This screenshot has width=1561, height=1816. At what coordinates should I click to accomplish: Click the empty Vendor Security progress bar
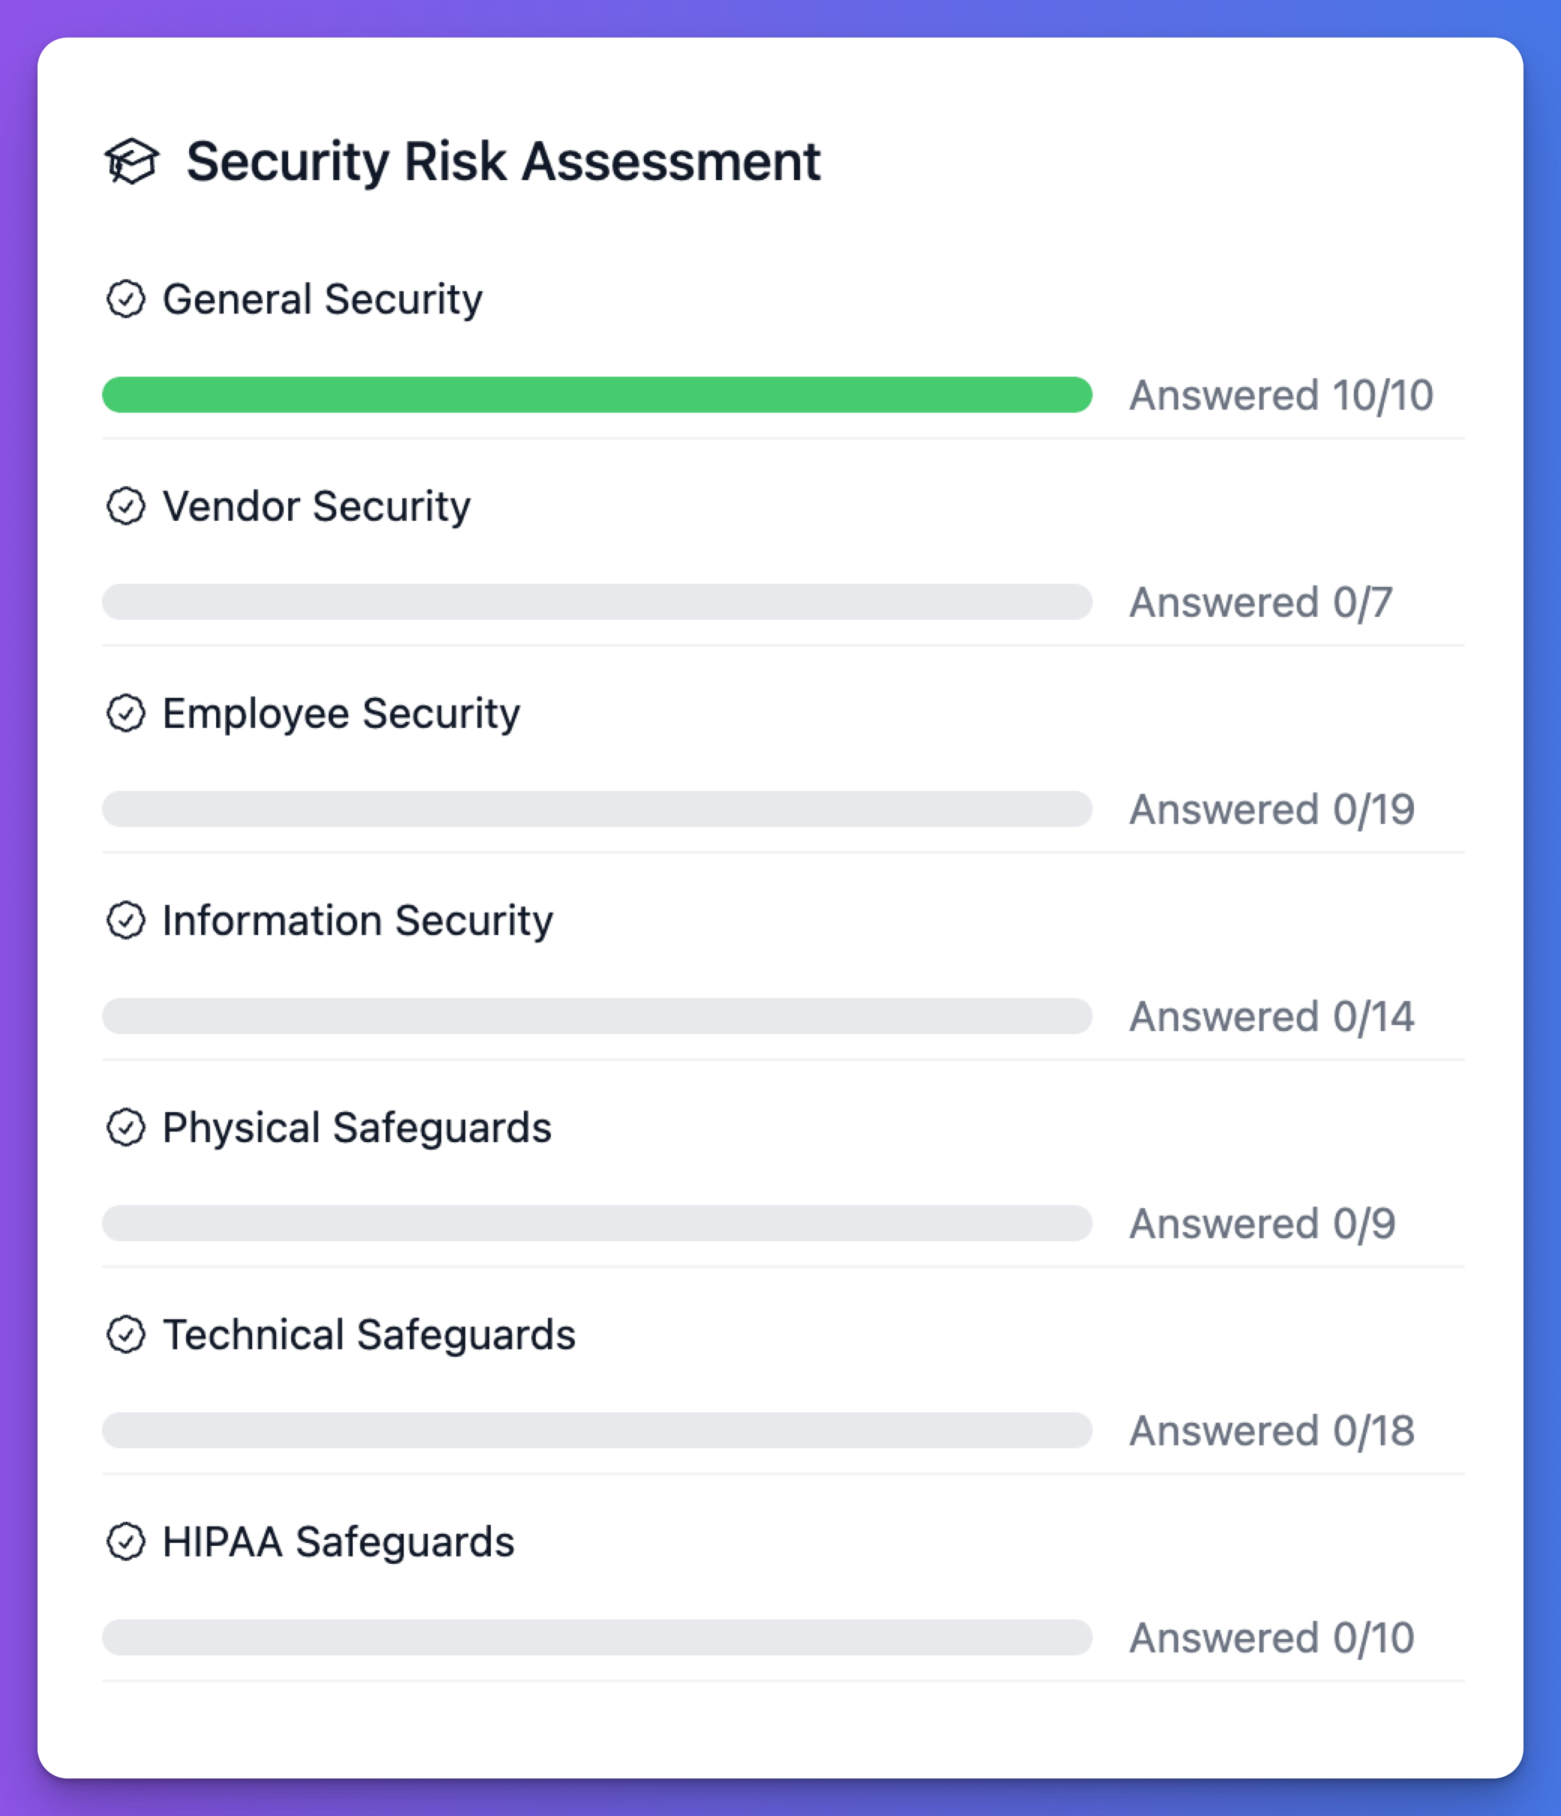pyautogui.click(x=597, y=602)
